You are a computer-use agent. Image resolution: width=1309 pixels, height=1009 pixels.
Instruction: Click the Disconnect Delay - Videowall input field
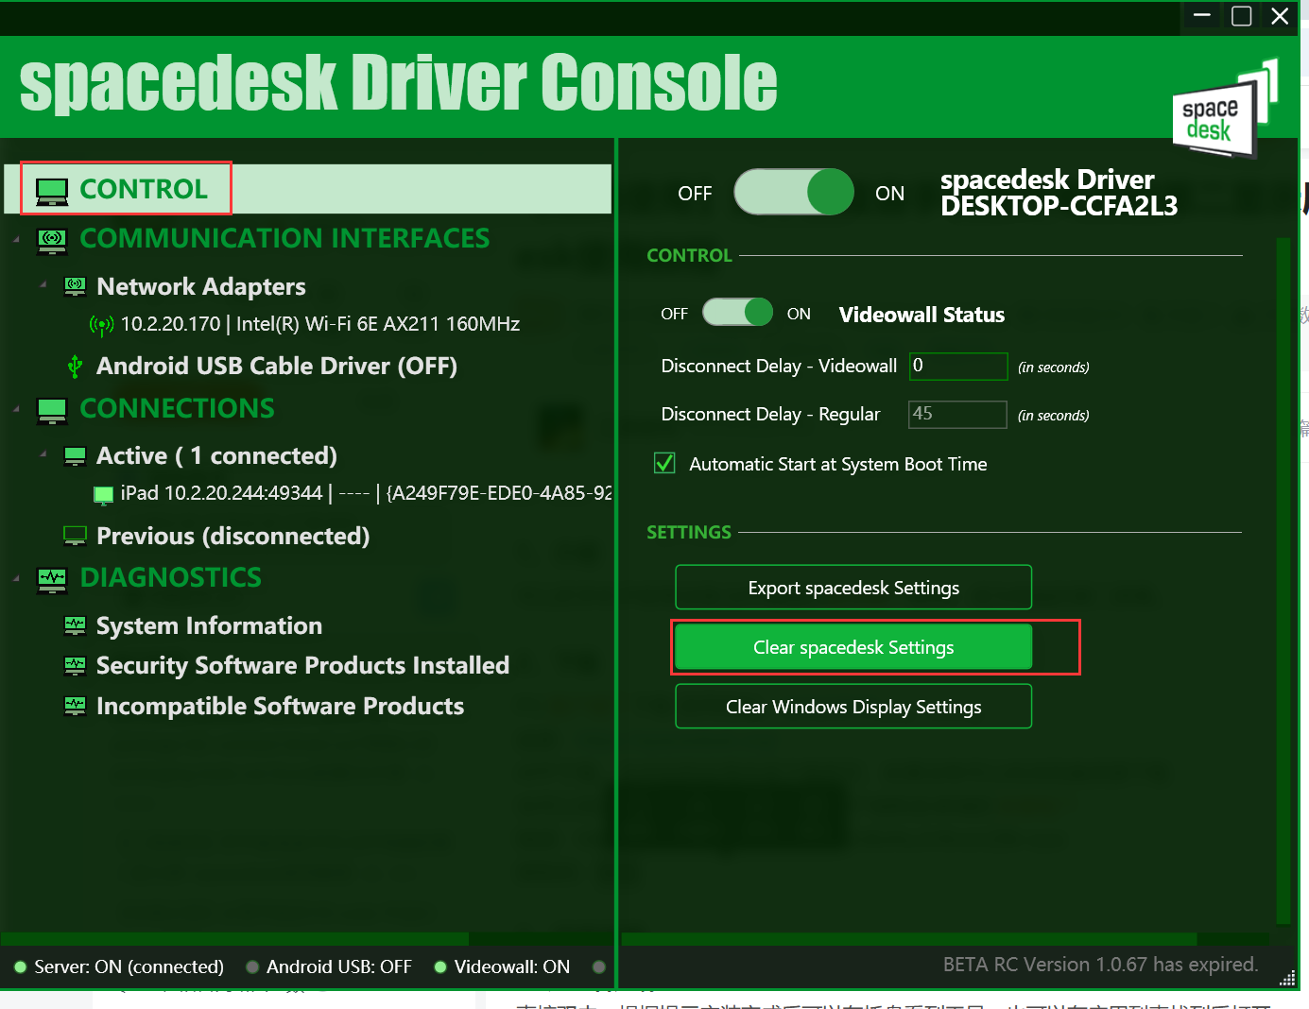pyautogui.click(x=958, y=367)
